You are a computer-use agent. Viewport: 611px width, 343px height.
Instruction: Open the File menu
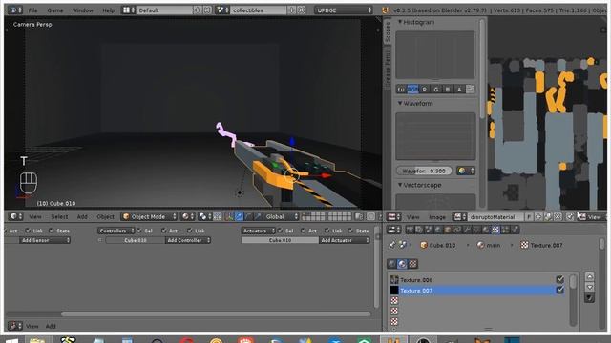[x=32, y=10]
